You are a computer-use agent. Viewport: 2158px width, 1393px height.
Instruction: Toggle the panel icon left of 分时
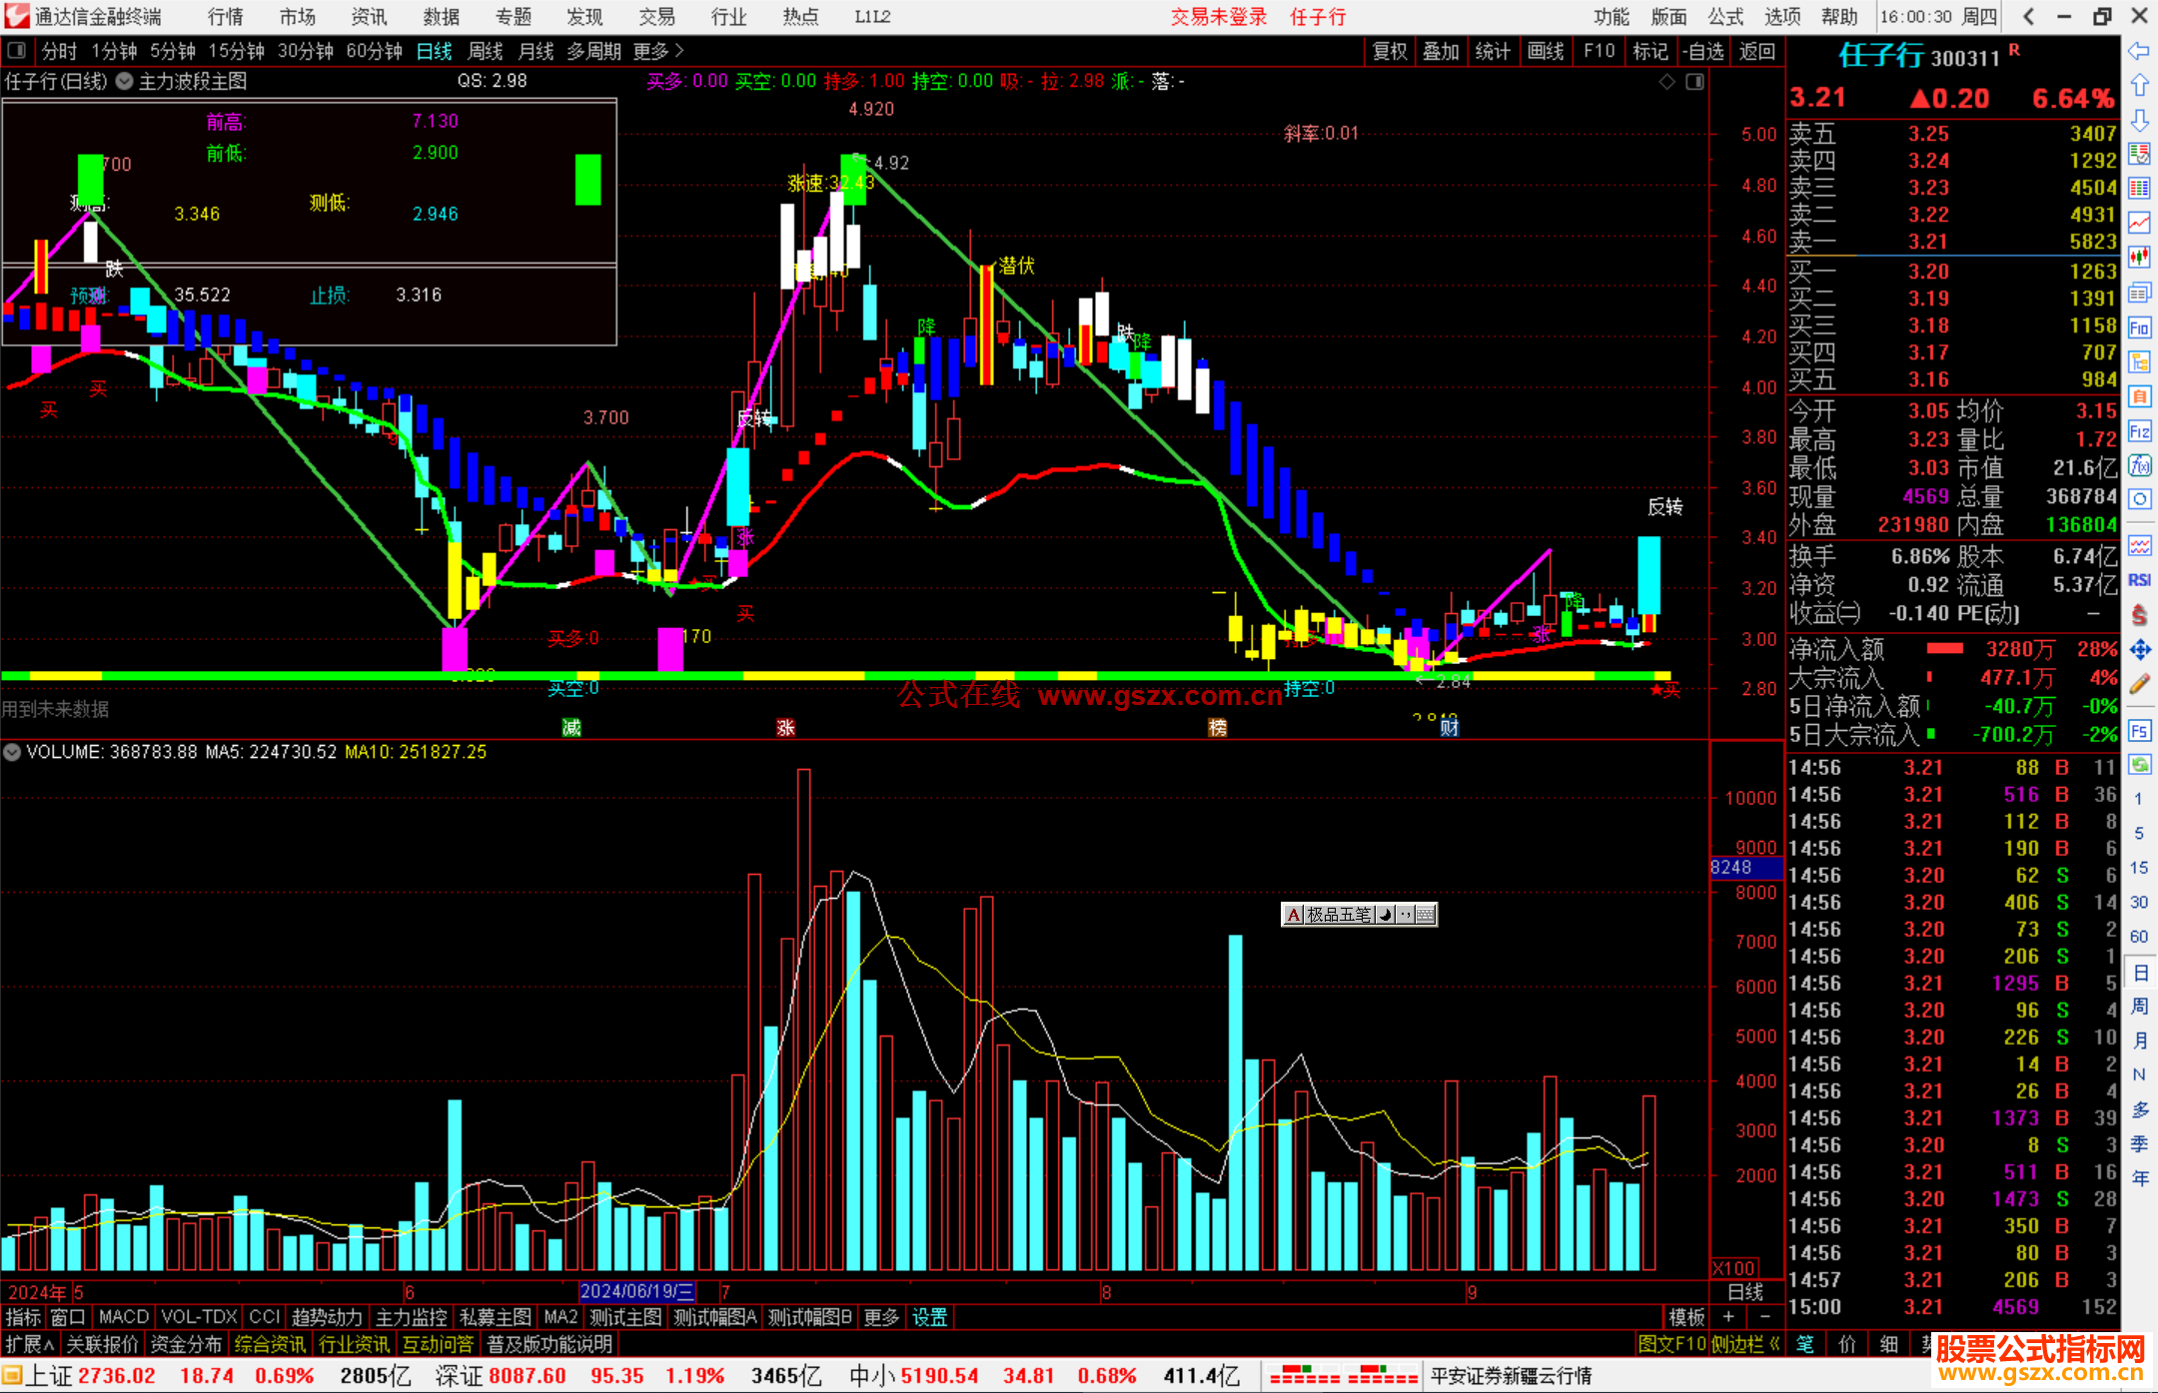pyautogui.click(x=16, y=51)
